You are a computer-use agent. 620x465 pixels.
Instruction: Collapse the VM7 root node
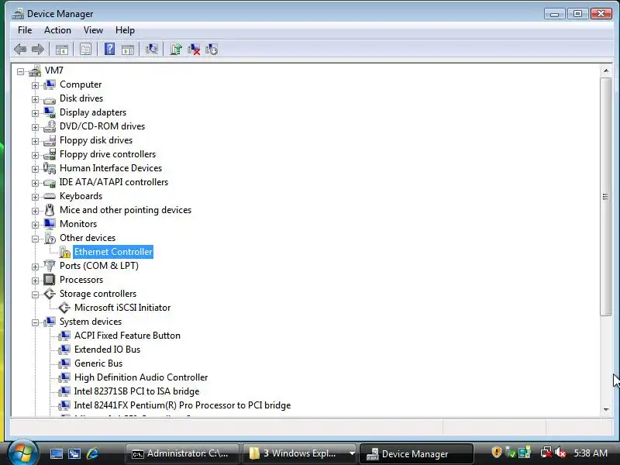[x=20, y=71]
